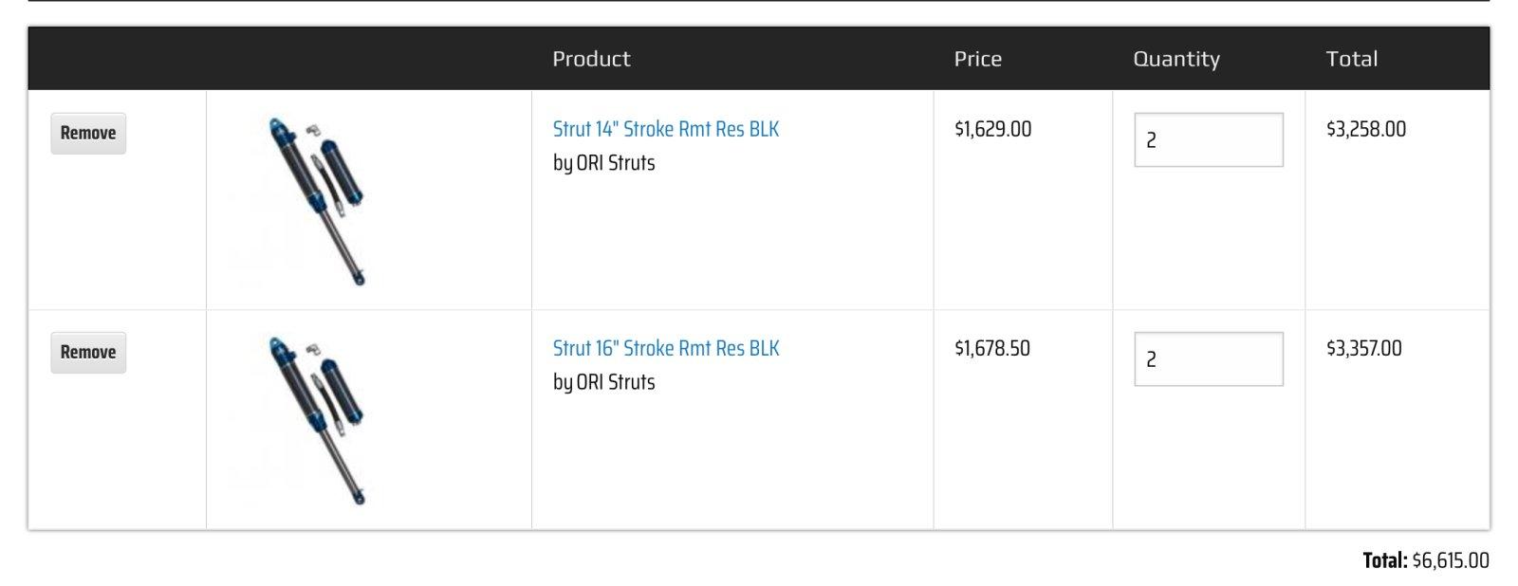Viewport: 1518px width, 586px height.
Task: Click the bold "Total:" label below the table
Action: (x=1384, y=560)
